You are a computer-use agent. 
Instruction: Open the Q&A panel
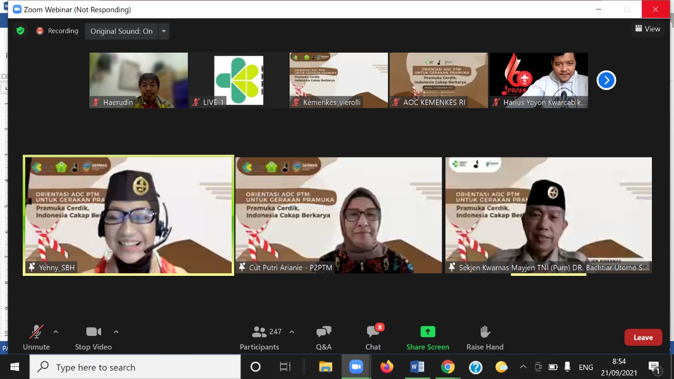click(x=323, y=337)
